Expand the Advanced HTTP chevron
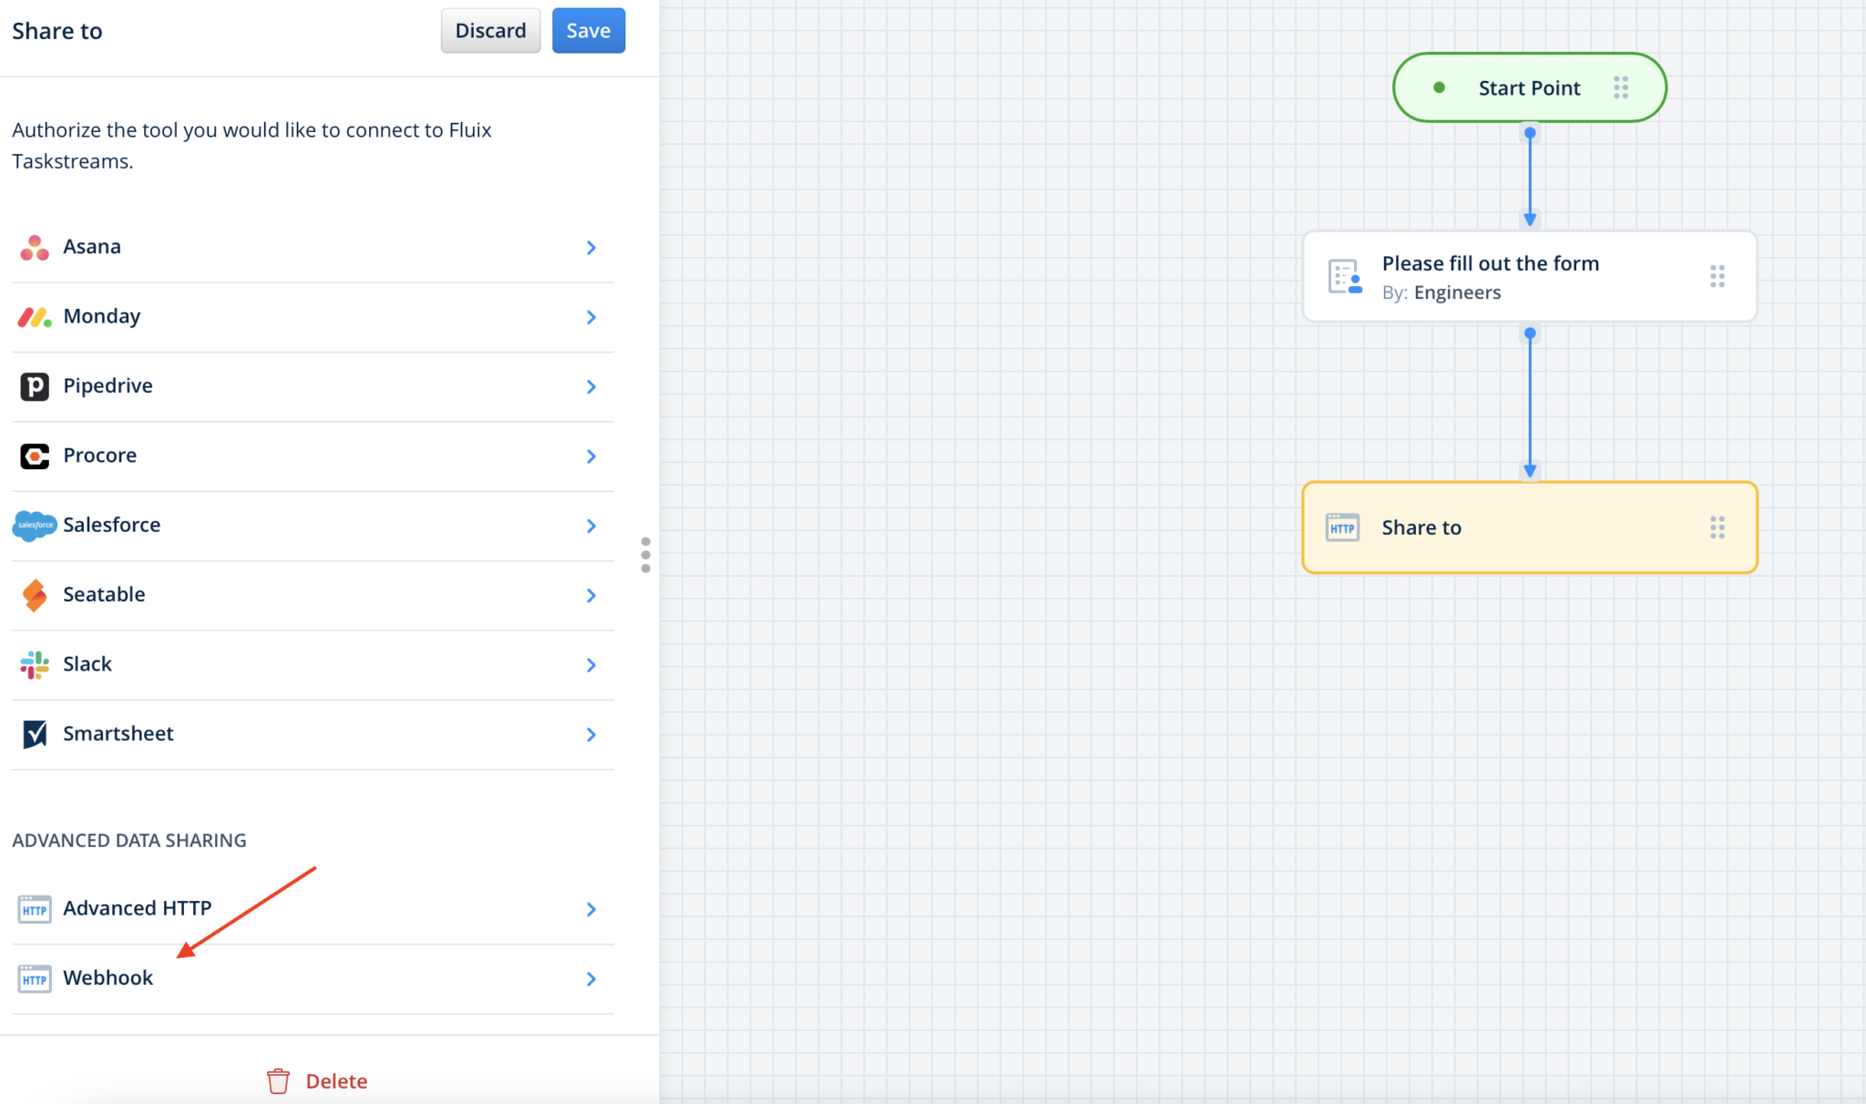 pyautogui.click(x=591, y=909)
